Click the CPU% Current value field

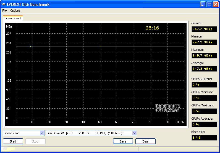click(204, 85)
